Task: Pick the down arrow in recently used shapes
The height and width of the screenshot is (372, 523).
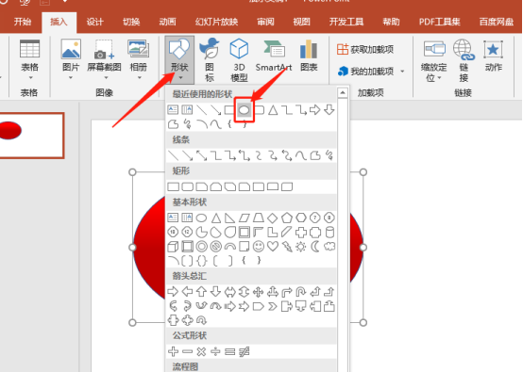Action: 329,109
